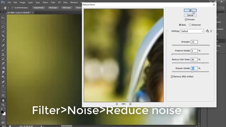Click the Fit Screen button
Image resolution: width=226 pixels, height=127 pixels.
(x=53, y=8)
